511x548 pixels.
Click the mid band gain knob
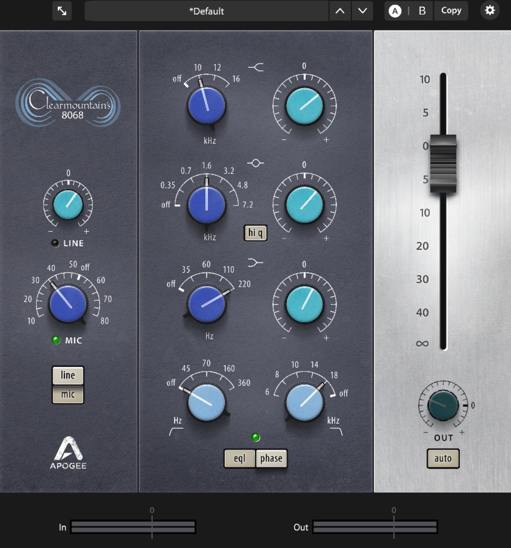305,205
